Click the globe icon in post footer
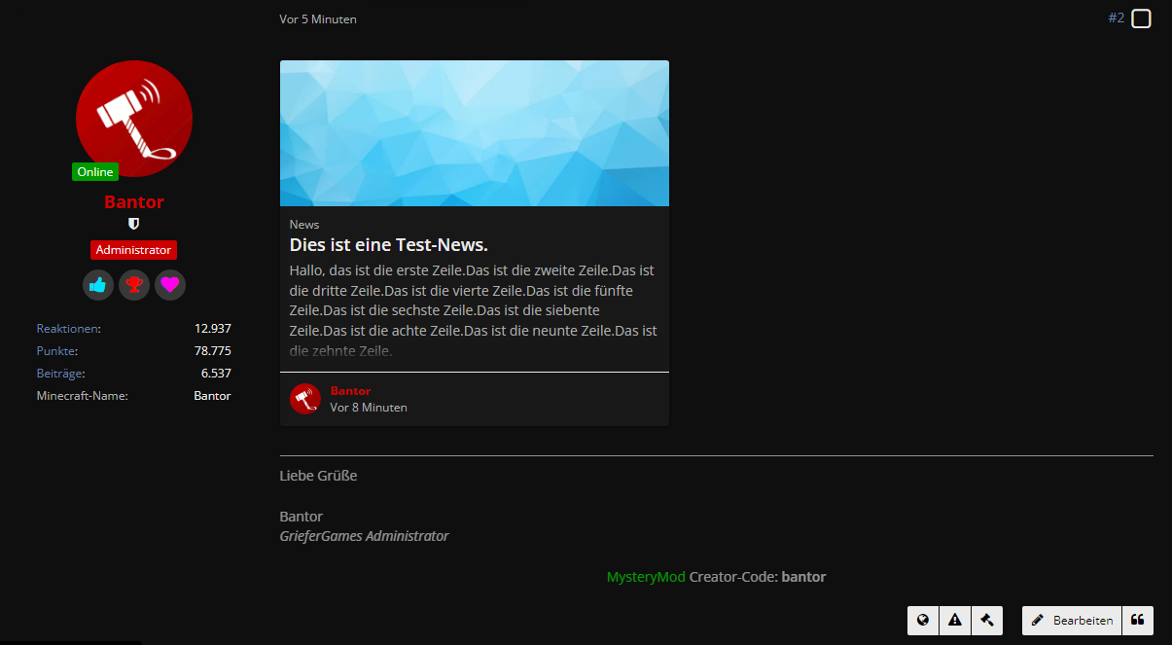 pyautogui.click(x=923, y=621)
